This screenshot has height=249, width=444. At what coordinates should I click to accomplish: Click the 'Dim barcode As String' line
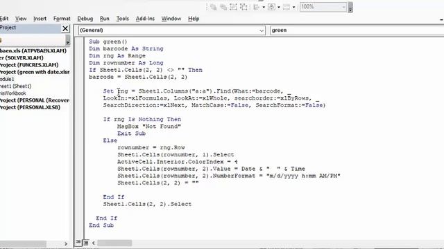click(126, 49)
